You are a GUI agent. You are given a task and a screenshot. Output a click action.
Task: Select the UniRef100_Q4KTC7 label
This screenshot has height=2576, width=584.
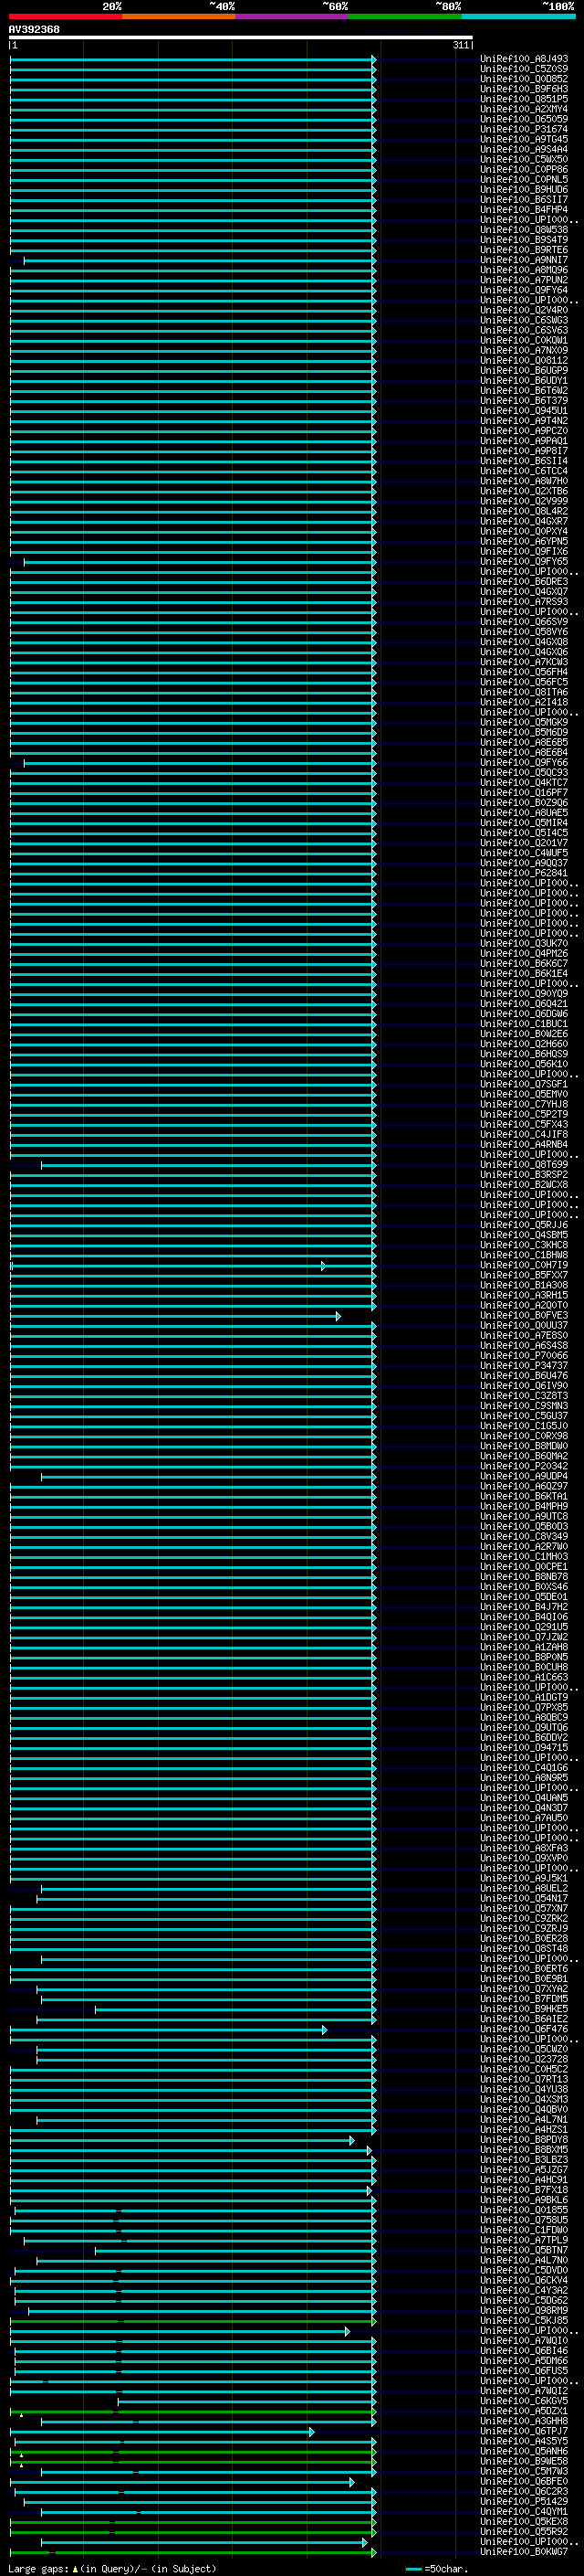[x=524, y=782]
